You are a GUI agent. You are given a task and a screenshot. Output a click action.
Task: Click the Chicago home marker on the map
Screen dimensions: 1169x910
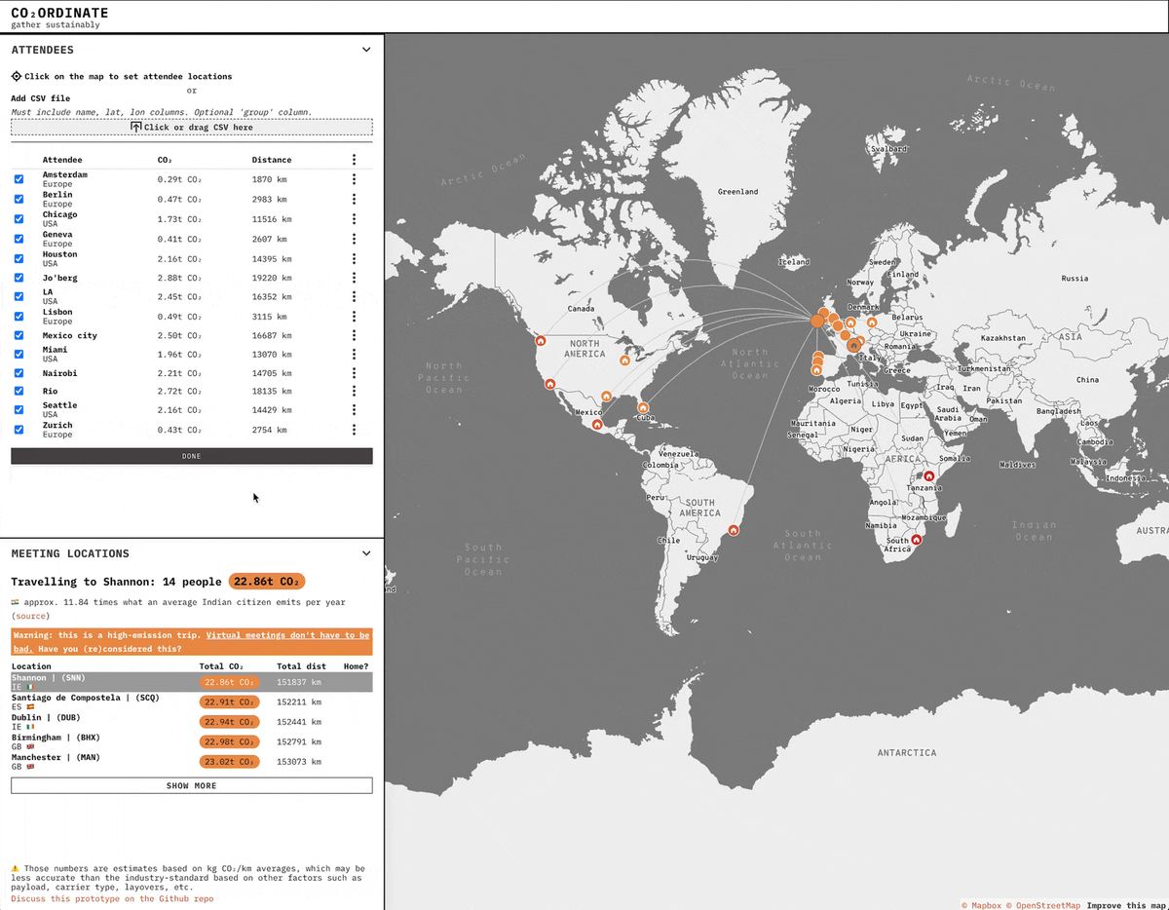click(x=624, y=360)
